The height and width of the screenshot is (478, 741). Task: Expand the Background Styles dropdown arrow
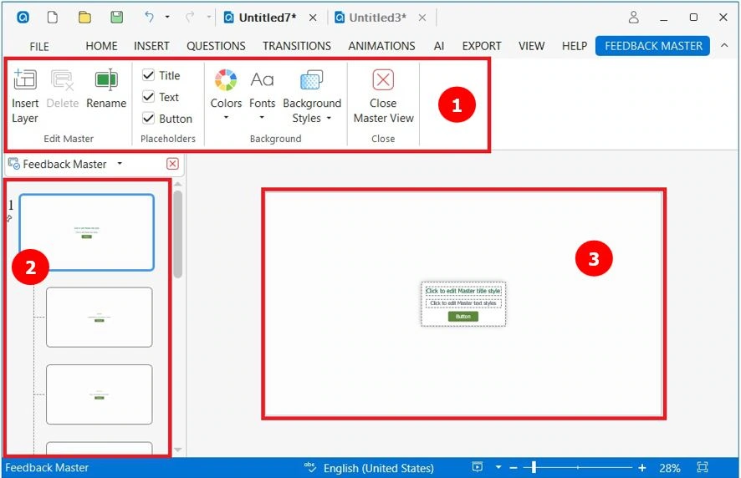(x=329, y=118)
